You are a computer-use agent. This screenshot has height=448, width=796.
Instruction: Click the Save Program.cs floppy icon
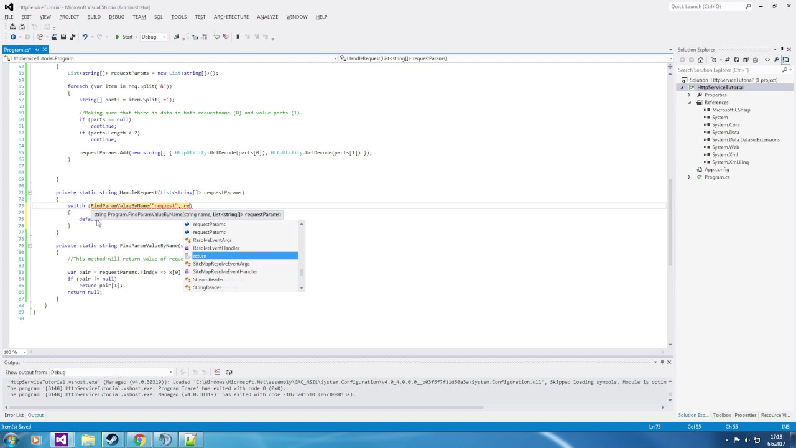[63, 37]
